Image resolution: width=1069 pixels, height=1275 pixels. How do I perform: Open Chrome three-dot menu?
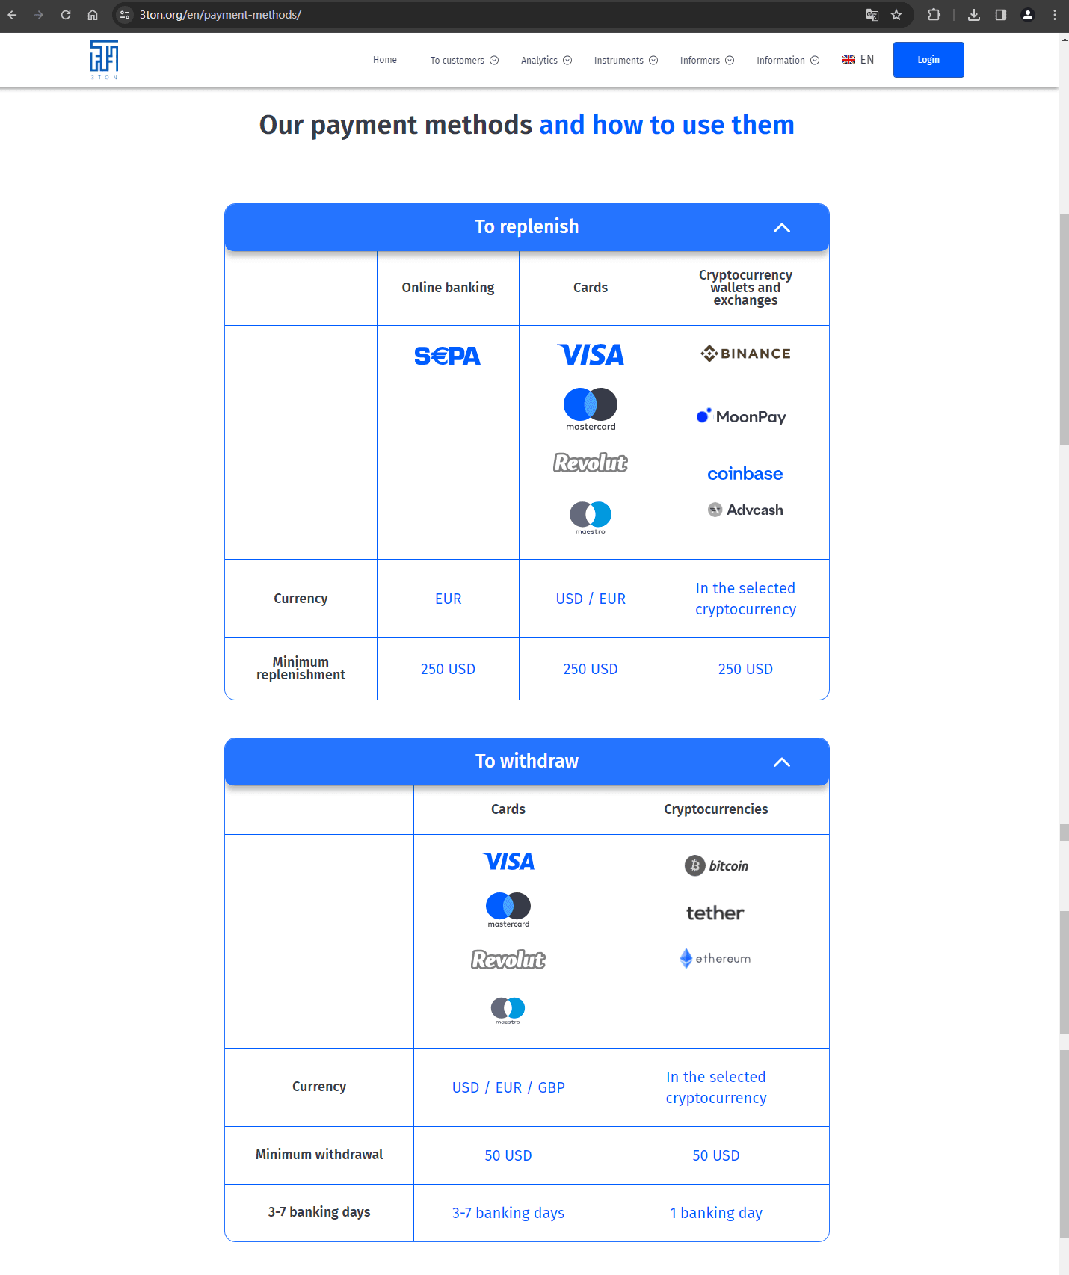[1055, 15]
